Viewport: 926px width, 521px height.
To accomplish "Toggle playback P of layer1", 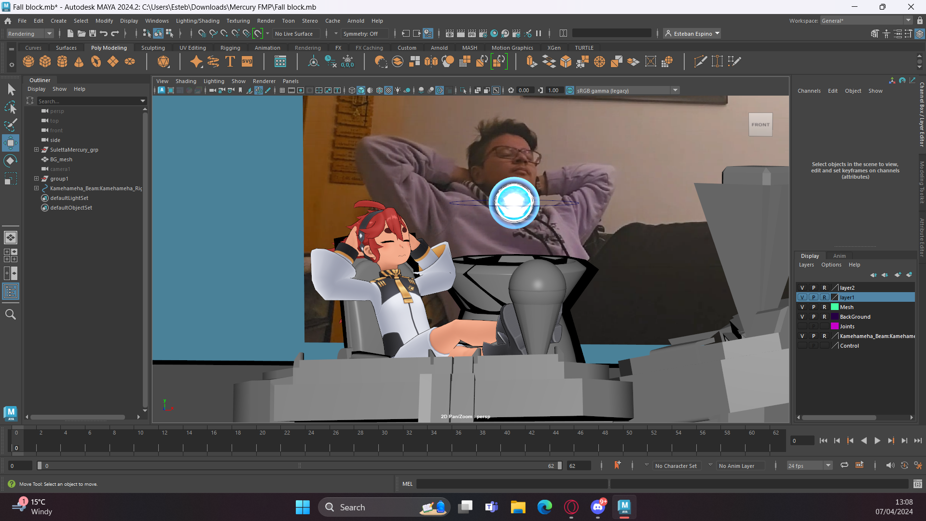I will [814, 297].
